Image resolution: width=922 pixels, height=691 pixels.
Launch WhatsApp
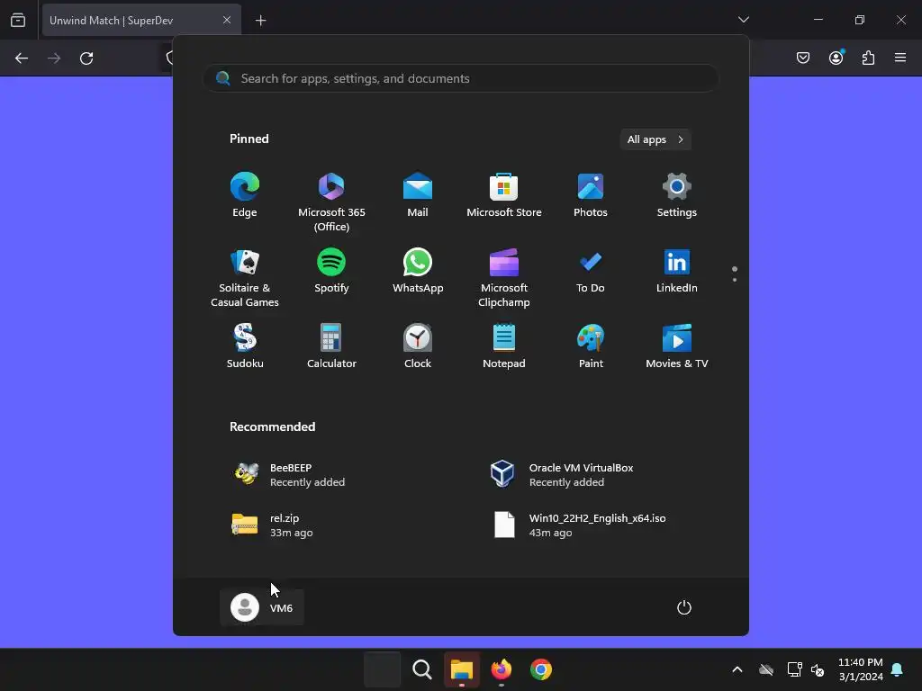(x=418, y=271)
